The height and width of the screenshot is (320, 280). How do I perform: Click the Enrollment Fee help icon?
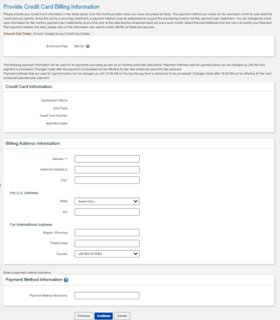[88, 46]
